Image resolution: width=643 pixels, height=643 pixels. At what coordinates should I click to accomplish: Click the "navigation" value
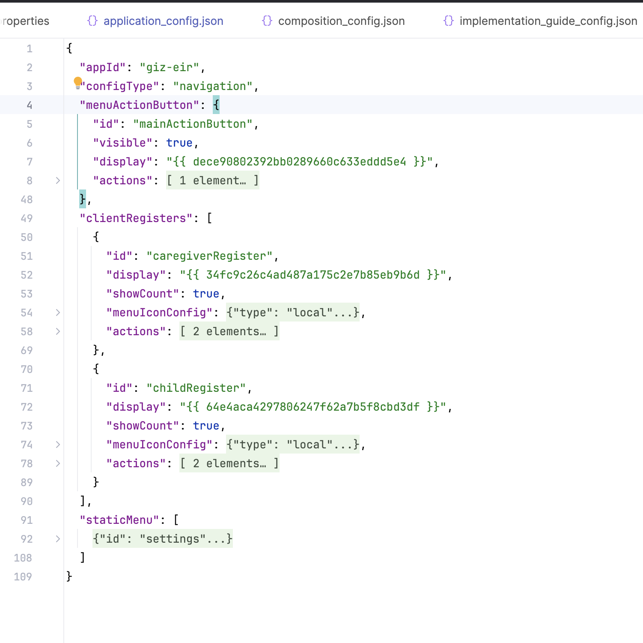(213, 86)
